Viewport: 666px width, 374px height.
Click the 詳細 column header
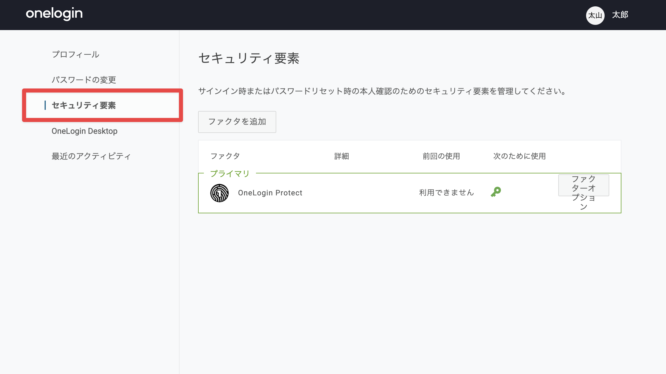(x=342, y=156)
